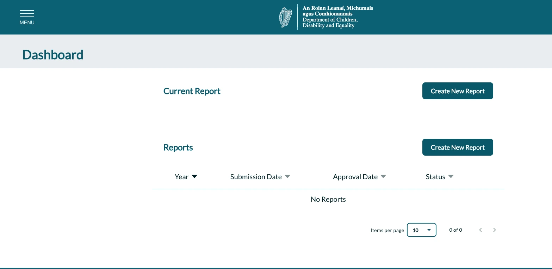Image resolution: width=552 pixels, height=269 pixels.
Task: Click the Current Report heading
Action: 192,91
